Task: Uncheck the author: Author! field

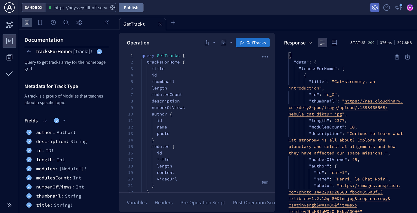Action: (x=29, y=132)
